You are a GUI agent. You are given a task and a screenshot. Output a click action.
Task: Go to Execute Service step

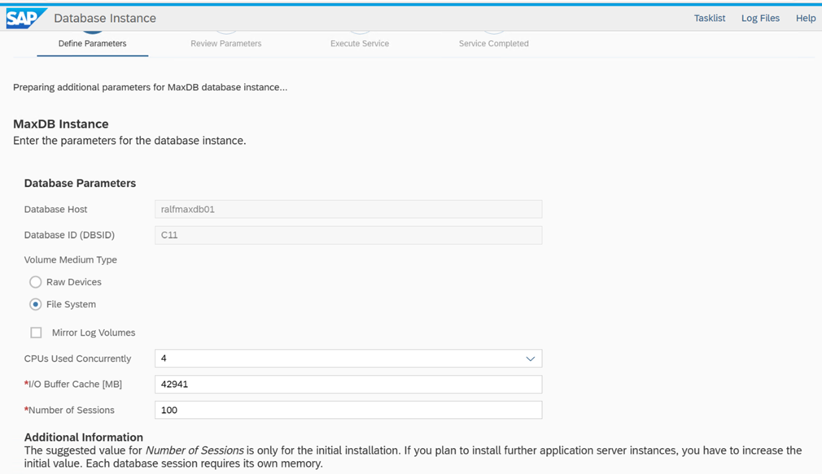click(360, 43)
